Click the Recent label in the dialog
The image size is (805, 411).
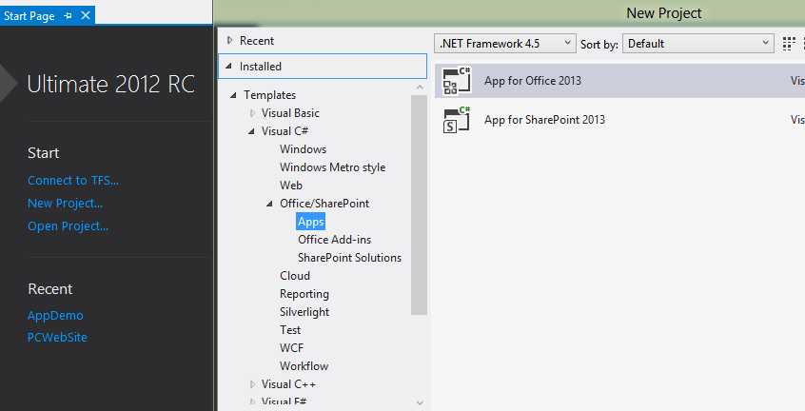tap(257, 41)
